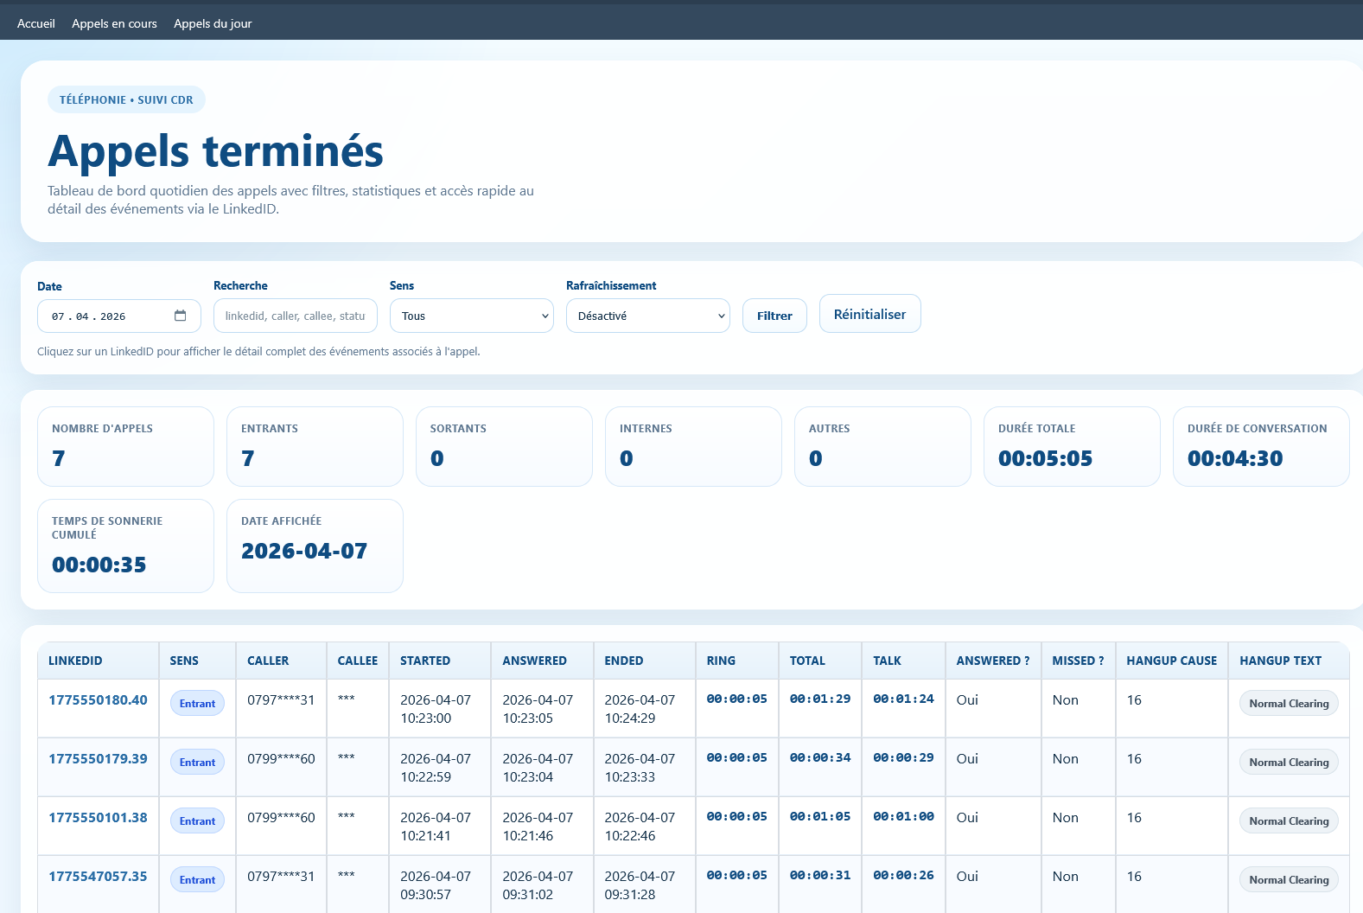Screen dimensions: 1363x913
Task: Click Normal Clearing badge in row 1775550101.38
Action: 1289,820
